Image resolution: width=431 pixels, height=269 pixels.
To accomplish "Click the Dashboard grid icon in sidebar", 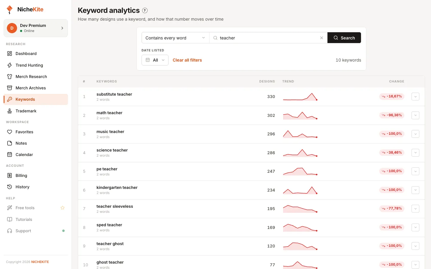I will [10, 54].
